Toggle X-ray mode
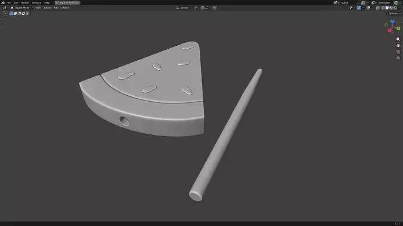Screen dimensions: 403x226 [x=377, y=8]
